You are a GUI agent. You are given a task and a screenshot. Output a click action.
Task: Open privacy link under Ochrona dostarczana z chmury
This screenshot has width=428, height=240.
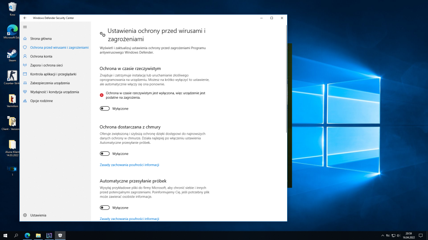(130, 165)
